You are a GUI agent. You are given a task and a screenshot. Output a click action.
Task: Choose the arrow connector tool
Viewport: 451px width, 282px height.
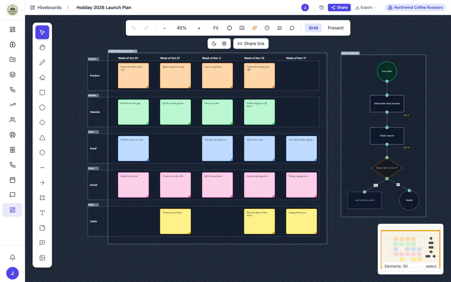[x=42, y=183]
